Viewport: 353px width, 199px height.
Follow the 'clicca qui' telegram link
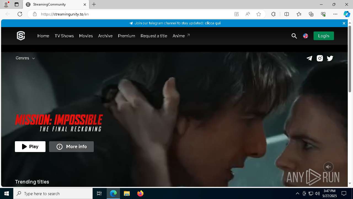213,23
